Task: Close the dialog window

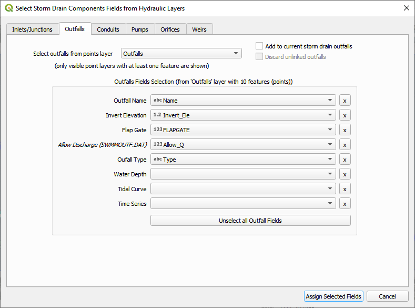Action: [406, 8]
